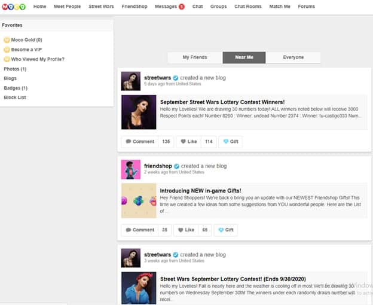Screen dimensions: 373x305
Task: Go to Forums
Action: [307, 7]
